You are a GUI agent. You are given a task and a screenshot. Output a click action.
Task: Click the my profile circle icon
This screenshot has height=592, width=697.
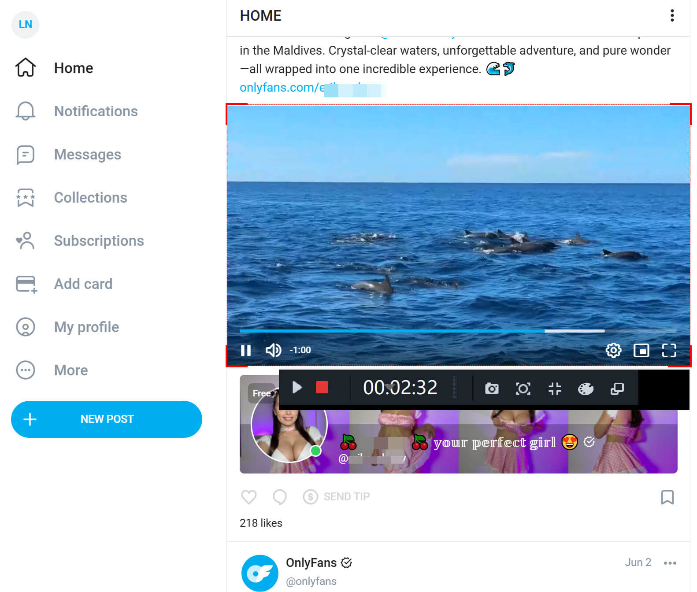pyautogui.click(x=26, y=327)
